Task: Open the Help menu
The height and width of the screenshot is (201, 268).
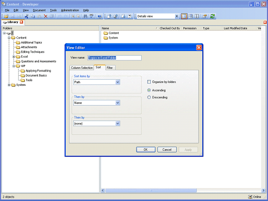Action: pos(86,10)
